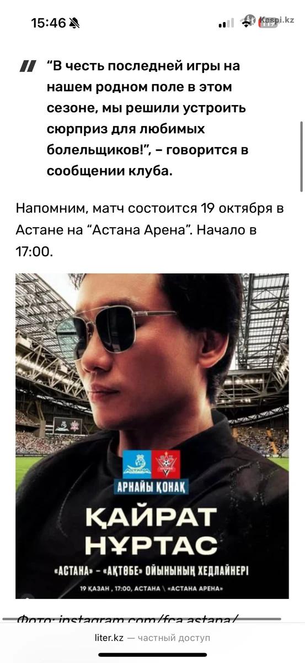Tap the cellular signal bars indicator
305x663 pixels.
(226, 23)
